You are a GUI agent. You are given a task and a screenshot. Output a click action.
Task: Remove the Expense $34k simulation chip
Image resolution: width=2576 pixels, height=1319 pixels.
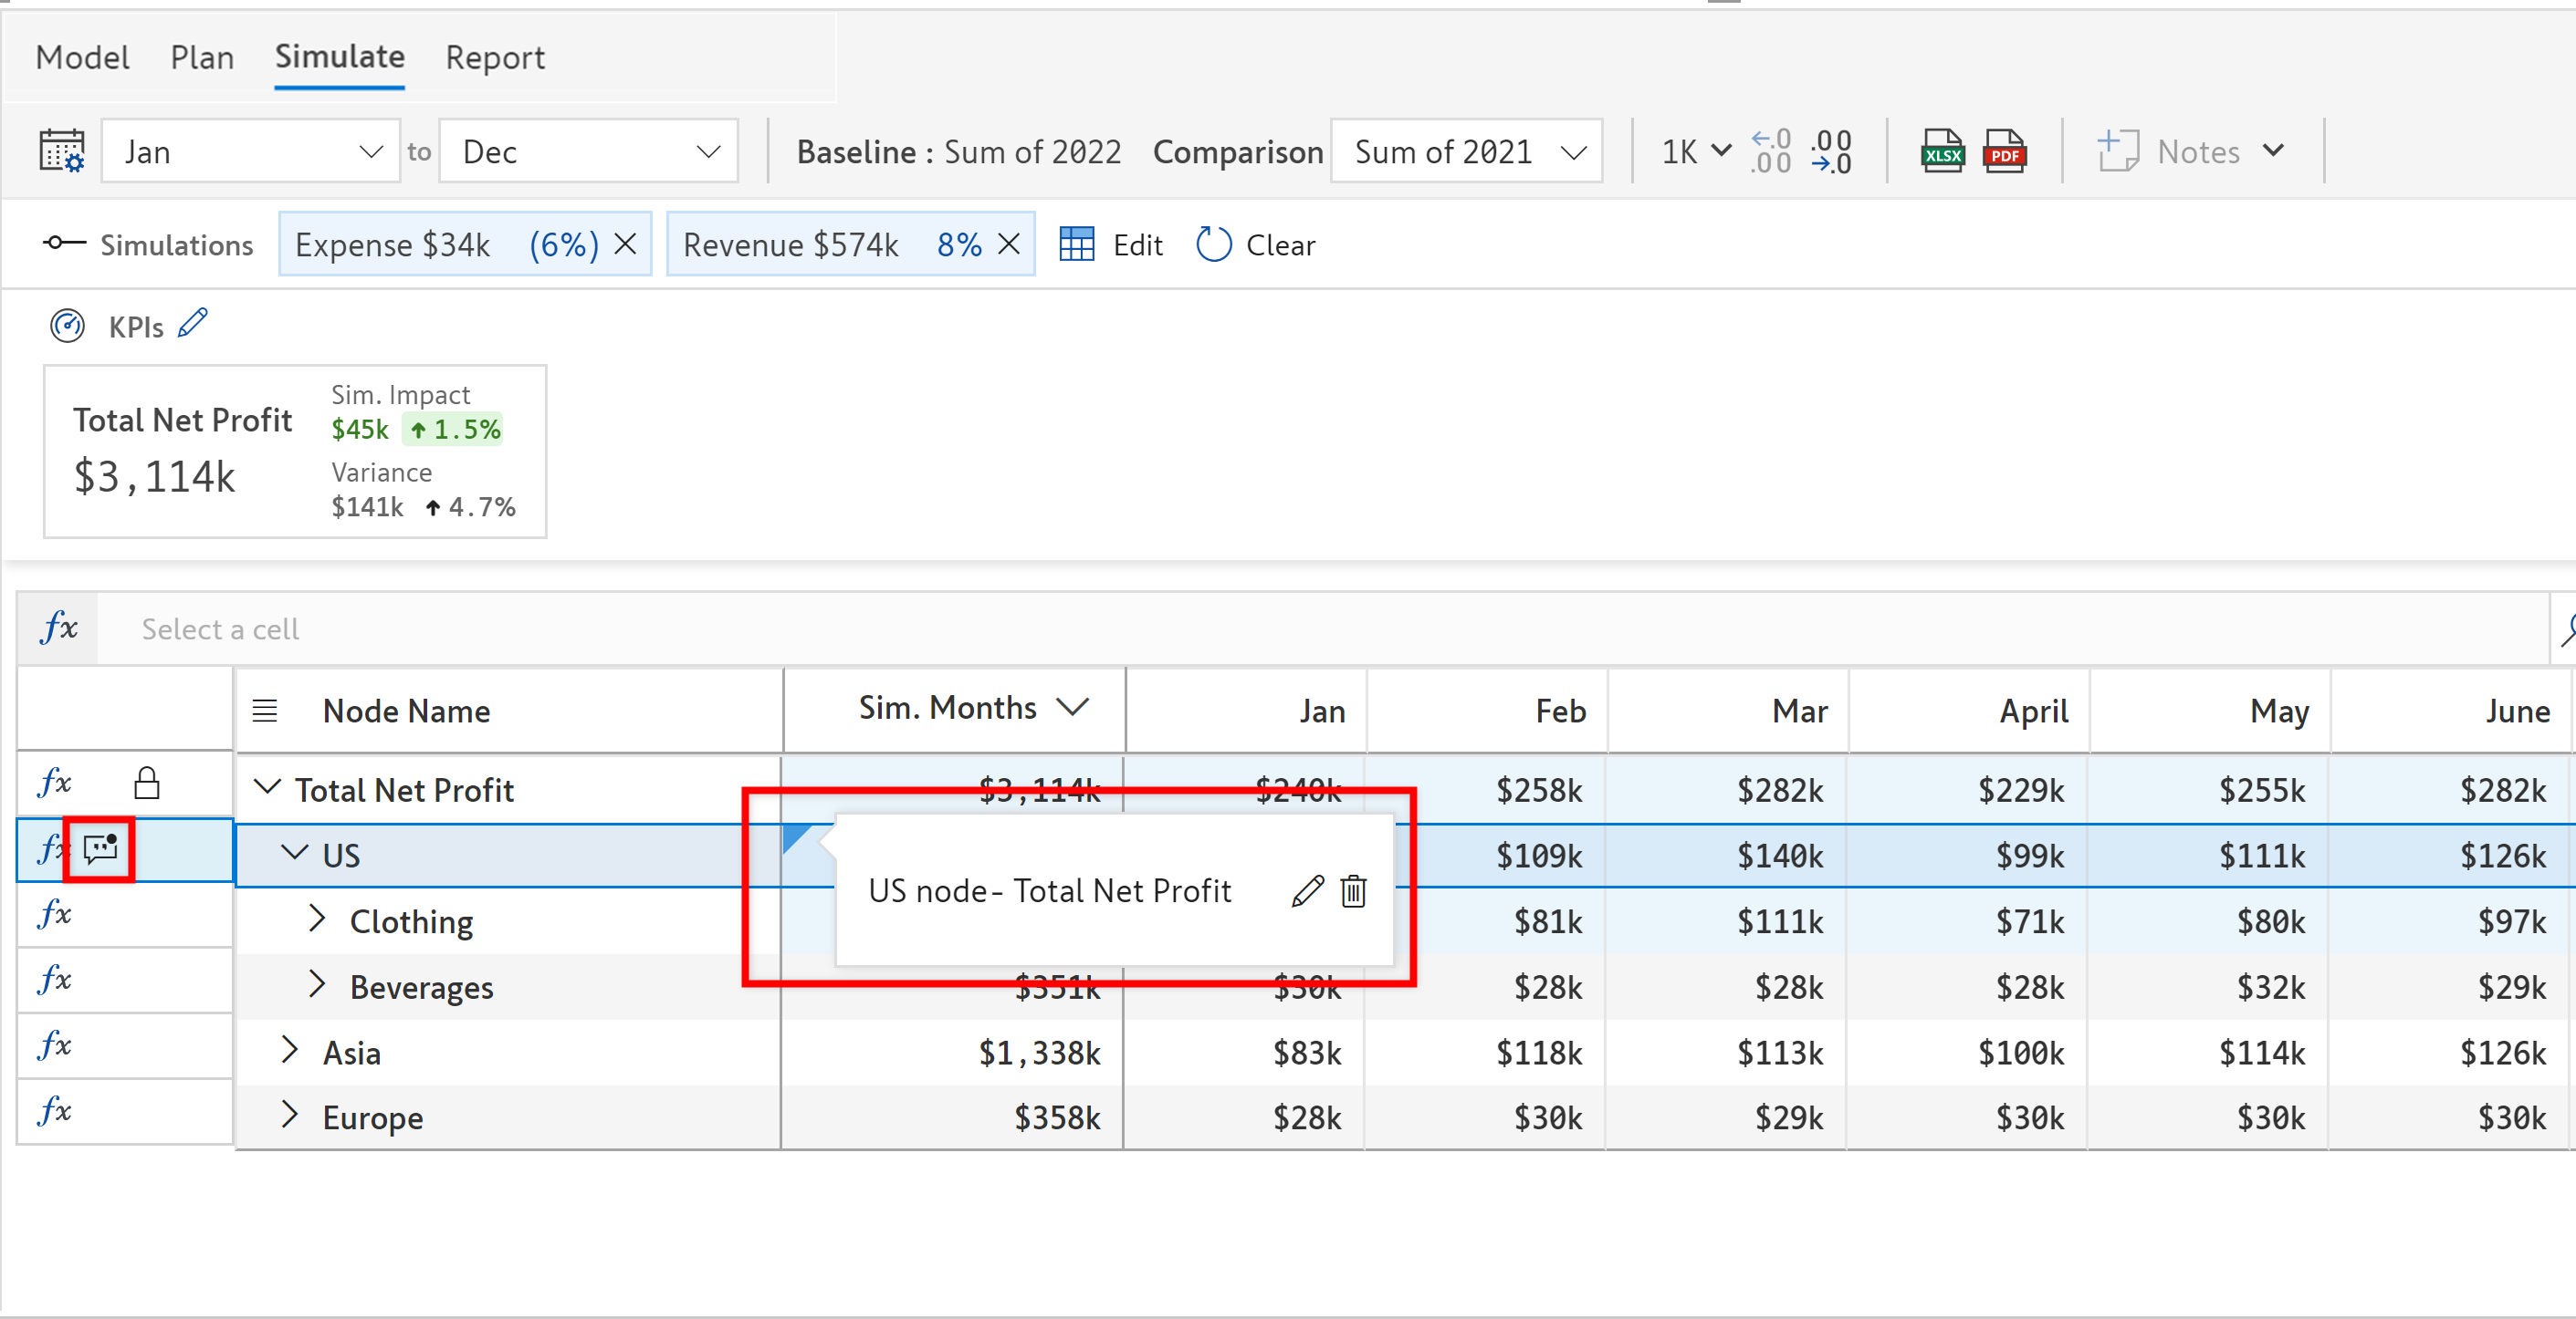626,244
